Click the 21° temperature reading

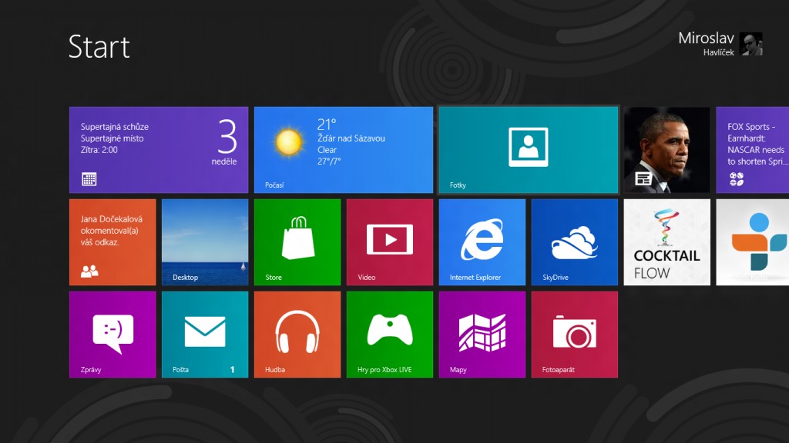tap(327, 124)
